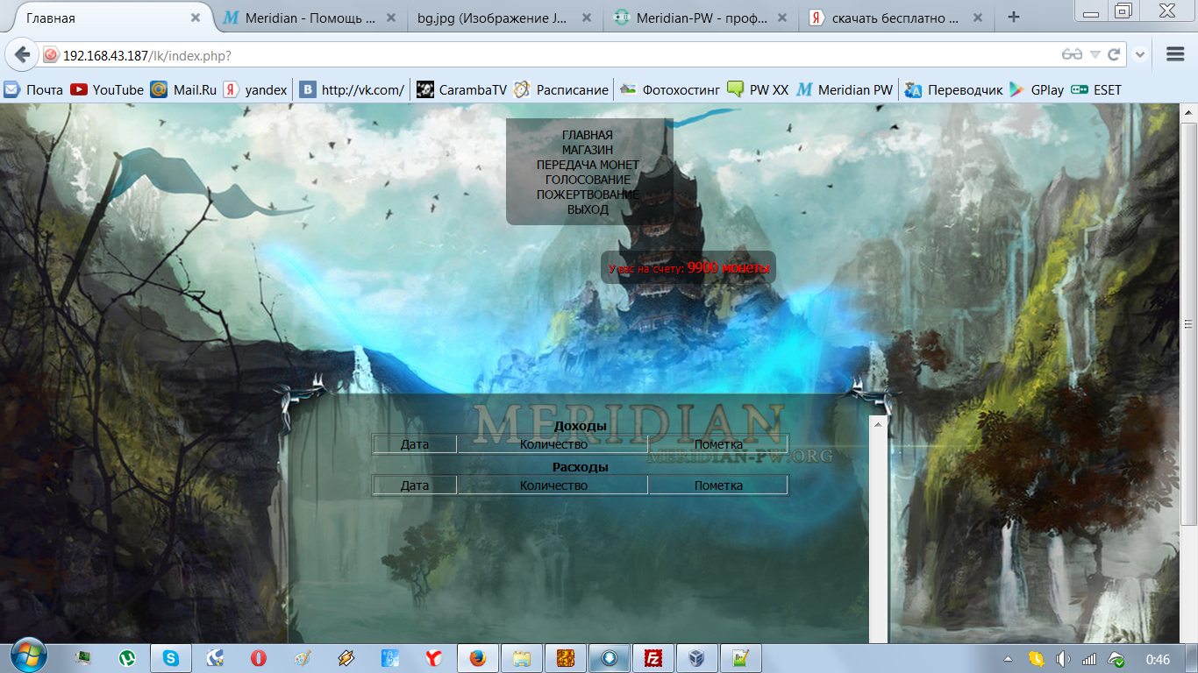Switch to Firefox in the taskbar
The image size is (1198, 673).
[x=478, y=657]
